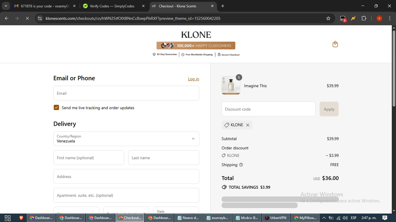Toggle live tracking and order updates checkbox
This screenshot has height=222, width=396.
coord(56,107)
